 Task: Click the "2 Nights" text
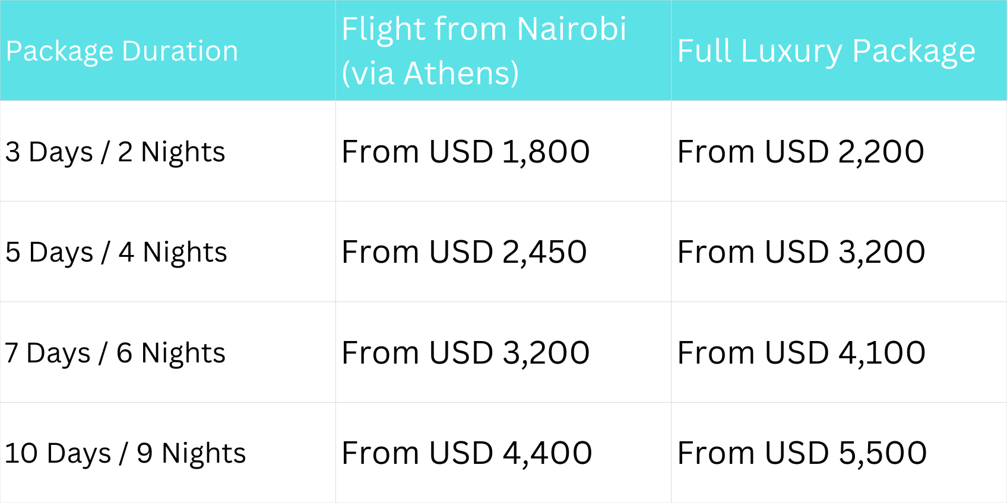pyautogui.click(x=171, y=152)
